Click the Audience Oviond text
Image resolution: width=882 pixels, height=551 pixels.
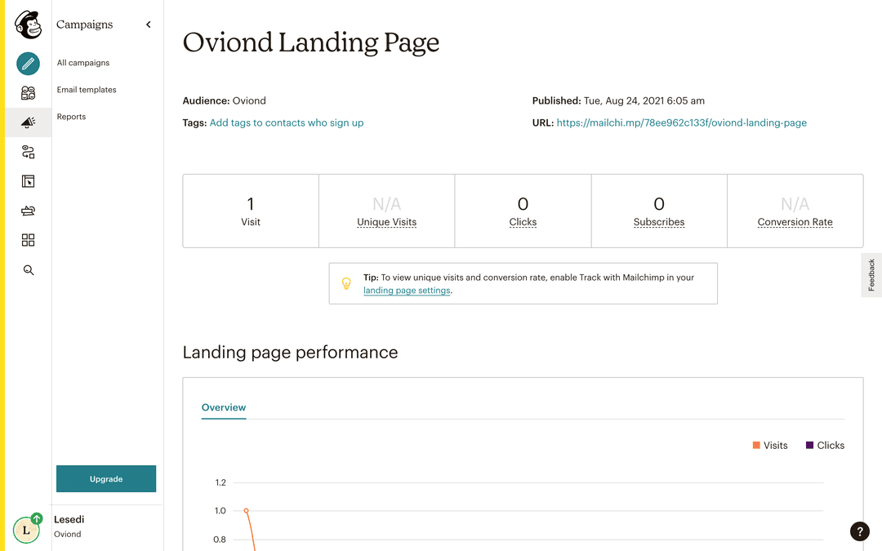[224, 100]
